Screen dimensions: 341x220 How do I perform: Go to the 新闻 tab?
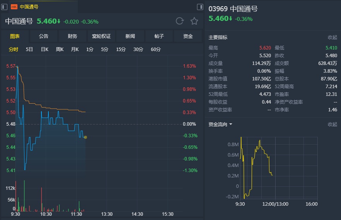coord(130,36)
